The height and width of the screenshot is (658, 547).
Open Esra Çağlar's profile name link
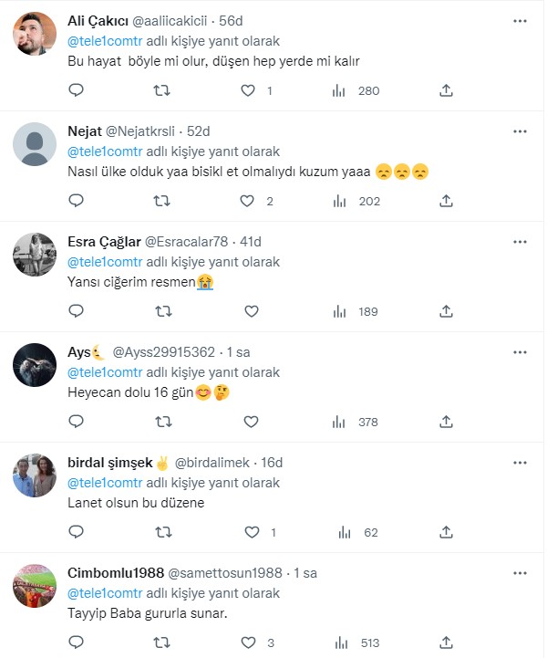pyautogui.click(x=104, y=242)
